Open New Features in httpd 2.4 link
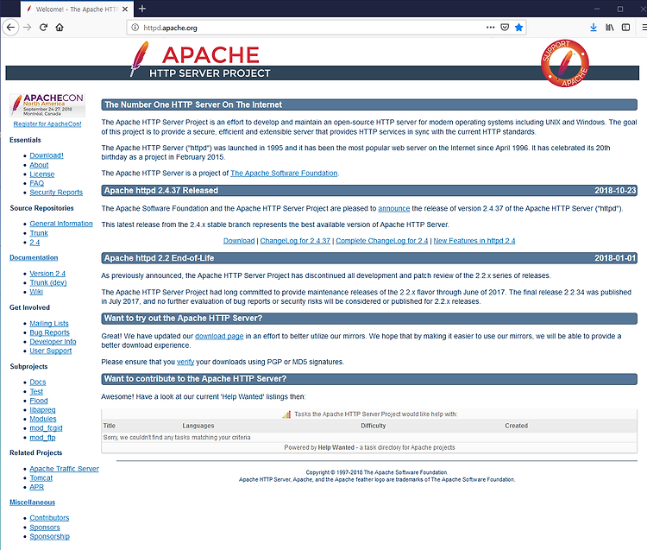Image resolution: width=647 pixels, height=550 pixels. coord(474,241)
